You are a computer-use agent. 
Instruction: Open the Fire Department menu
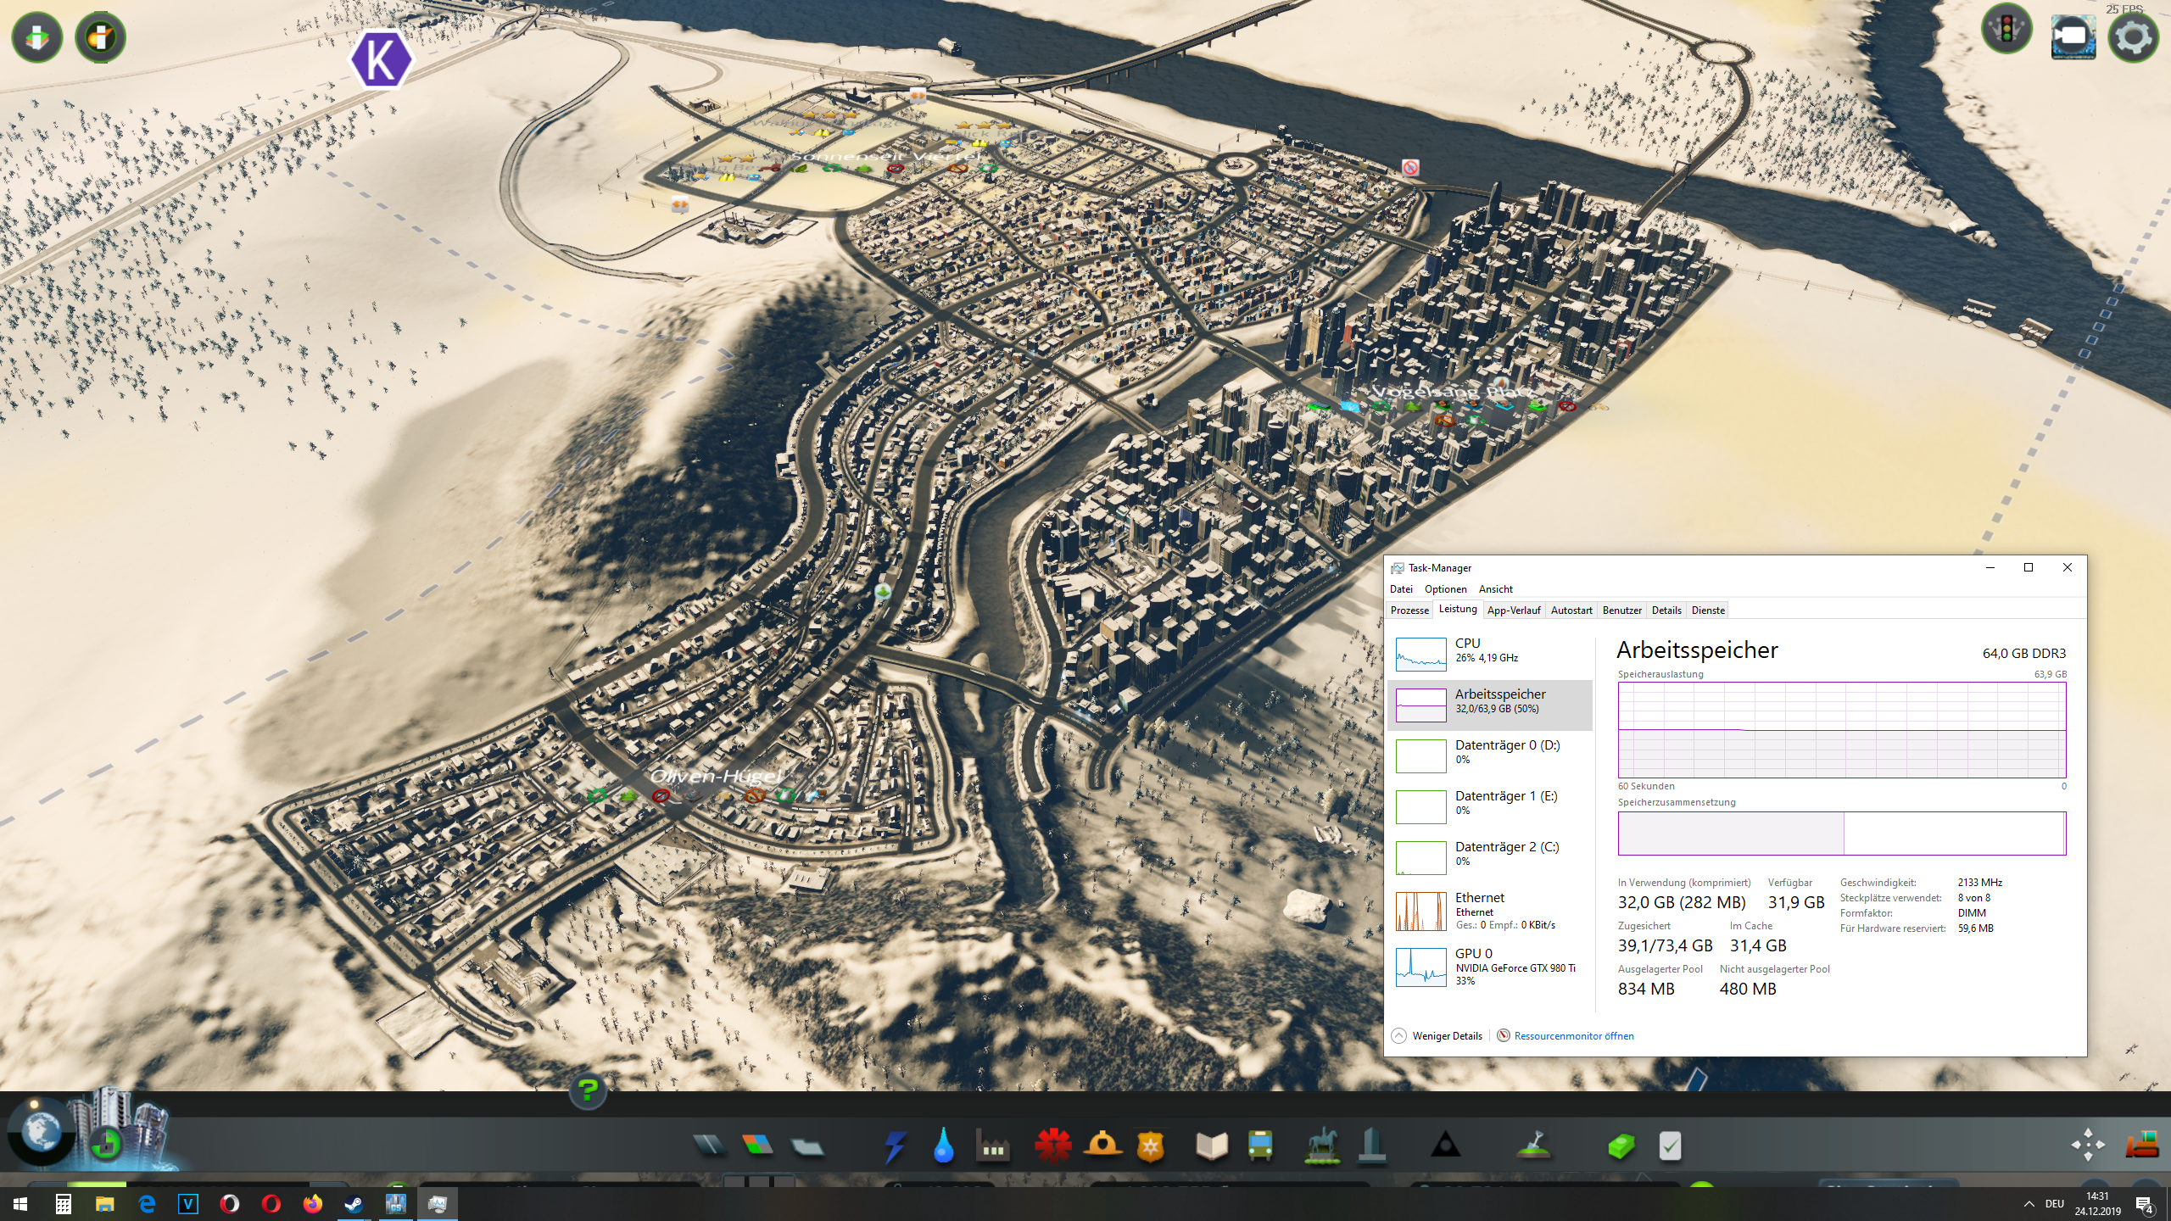(1102, 1146)
